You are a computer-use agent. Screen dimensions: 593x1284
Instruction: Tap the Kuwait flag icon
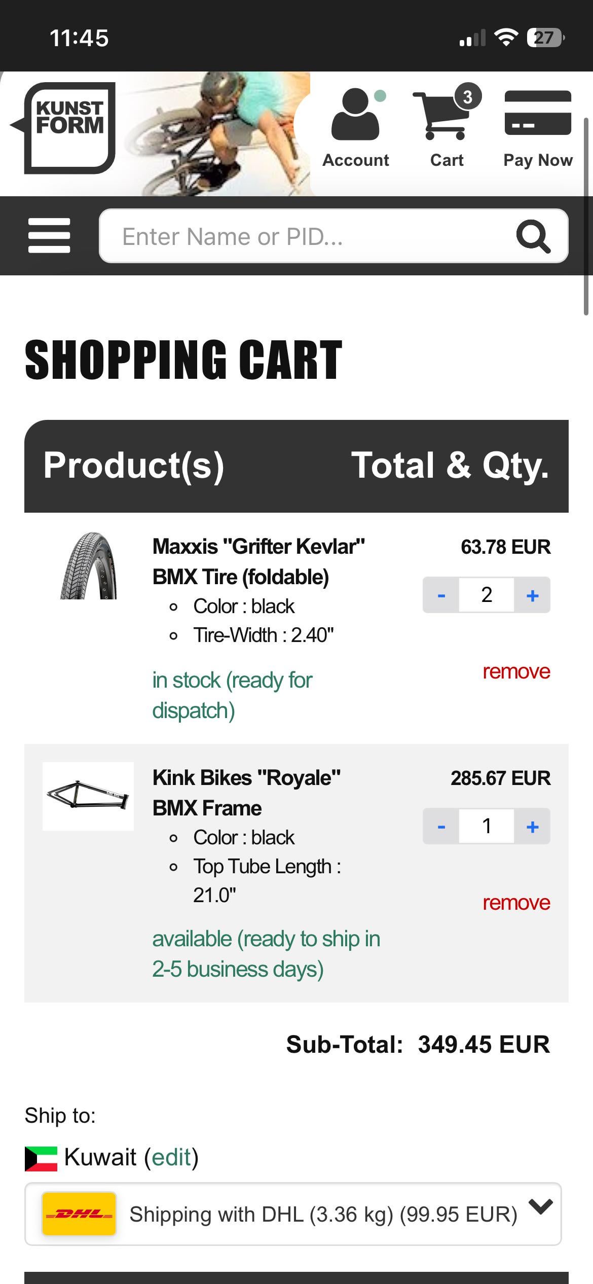pos(41,1159)
